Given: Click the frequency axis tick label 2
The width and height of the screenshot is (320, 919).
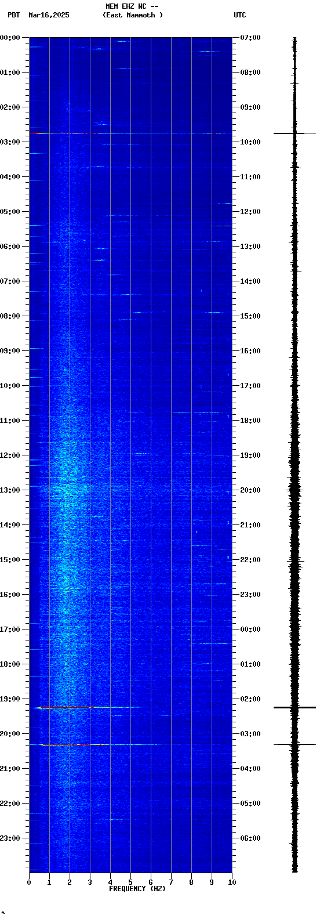Looking at the screenshot, I should pyautogui.click(x=70, y=882).
